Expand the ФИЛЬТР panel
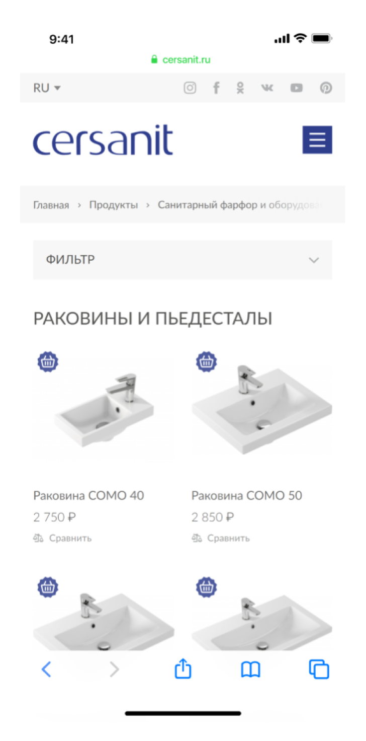Image resolution: width=366 pixels, height=741 pixels. click(x=182, y=260)
